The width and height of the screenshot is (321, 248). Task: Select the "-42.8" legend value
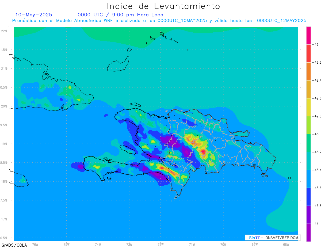317,116
